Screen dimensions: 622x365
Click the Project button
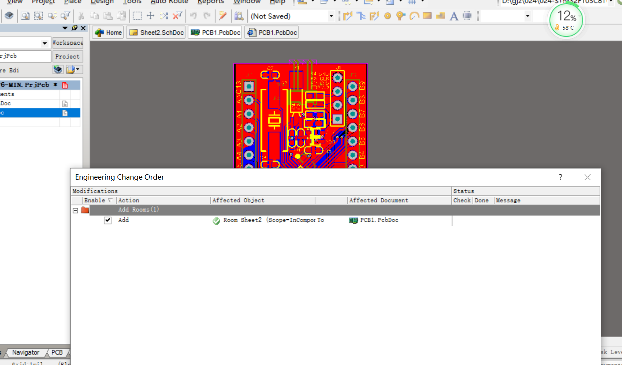(x=68, y=56)
